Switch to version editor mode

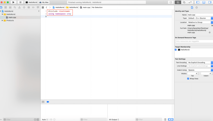(190, 2)
